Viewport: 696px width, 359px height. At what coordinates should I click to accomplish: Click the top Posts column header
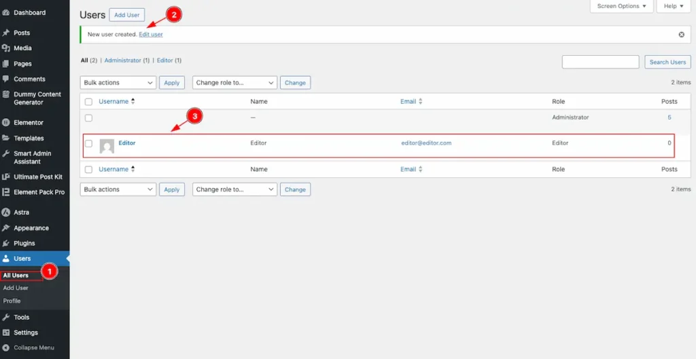669,102
